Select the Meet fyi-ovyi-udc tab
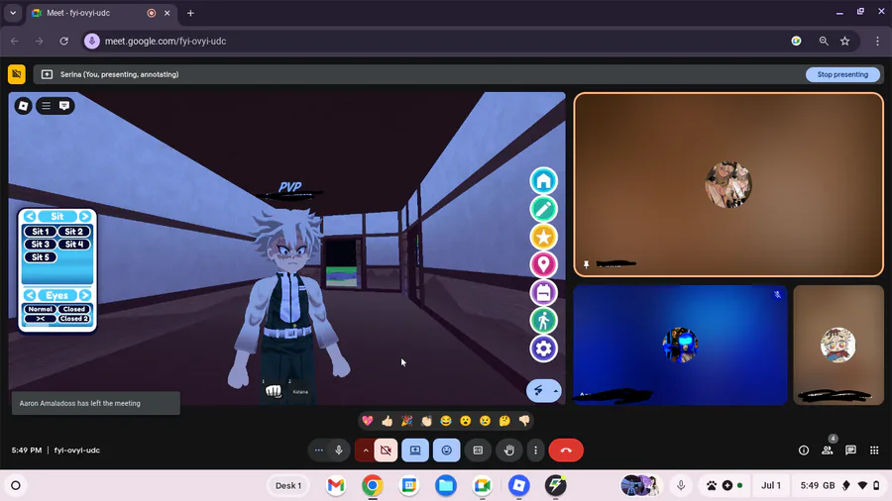This screenshot has height=501, width=892. [100, 13]
